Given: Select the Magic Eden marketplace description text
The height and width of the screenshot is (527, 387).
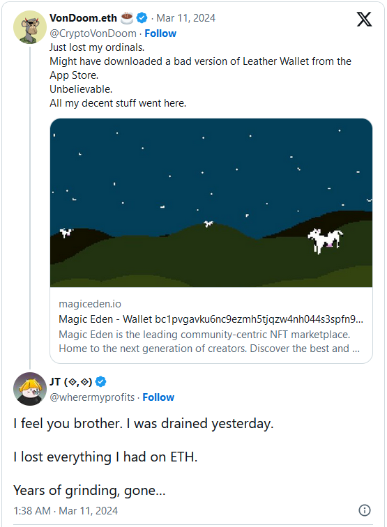Looking at the screenshot, I should (x=209, y=342).
